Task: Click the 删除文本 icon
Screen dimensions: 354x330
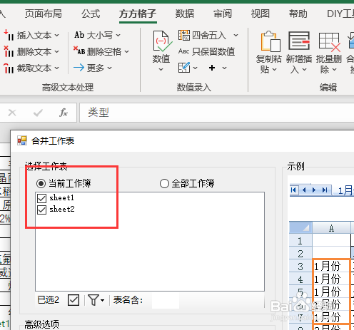Action: point(9,51)
